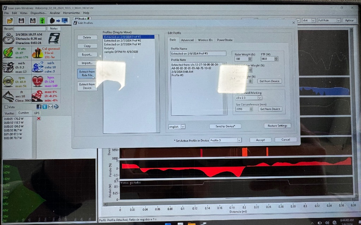This screenshot has height=225, width=361.
Task: Switch to the Vueltas tab
Action: click(x=10, y=113)
